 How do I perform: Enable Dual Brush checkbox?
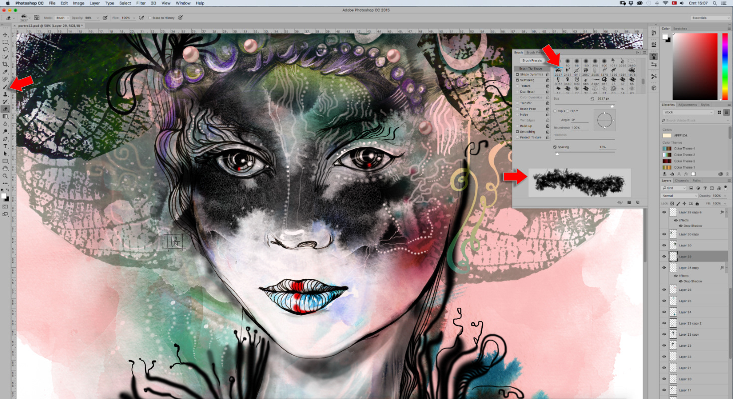tap(517, 92)
